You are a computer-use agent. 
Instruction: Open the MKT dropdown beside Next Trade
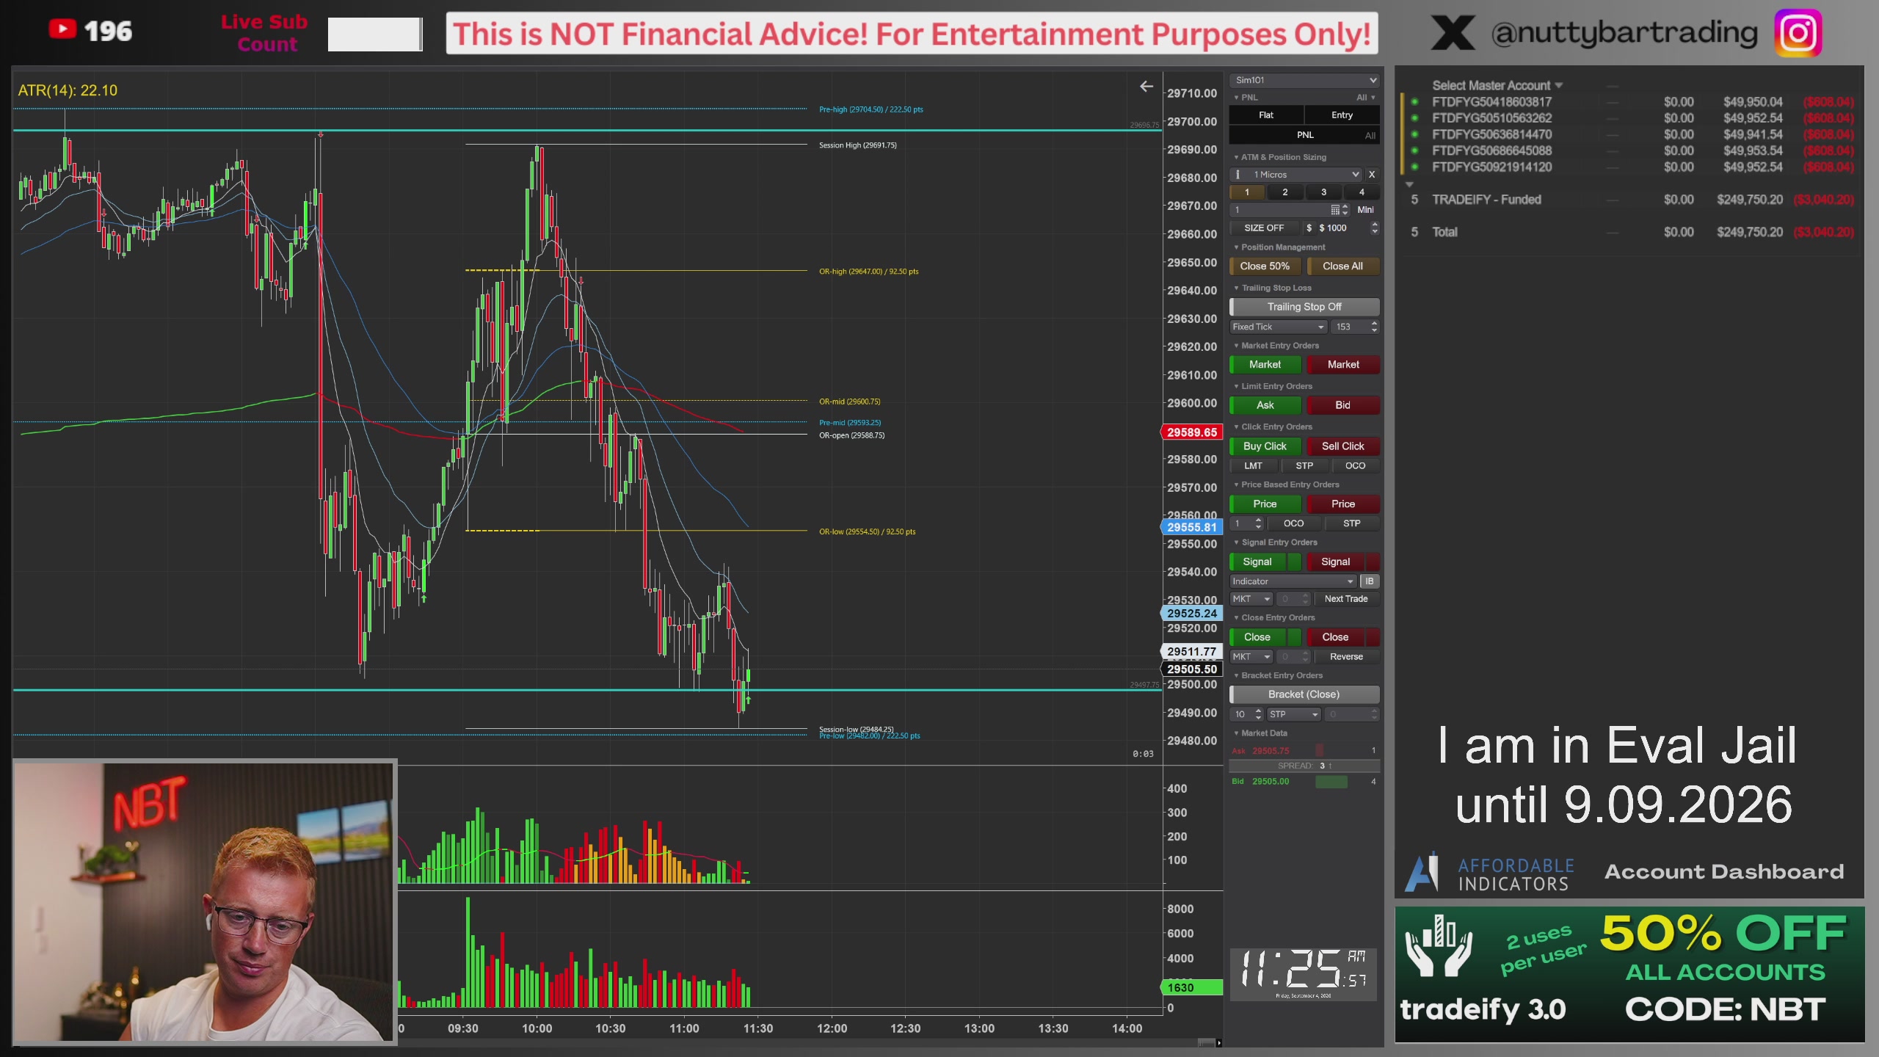1251,599
